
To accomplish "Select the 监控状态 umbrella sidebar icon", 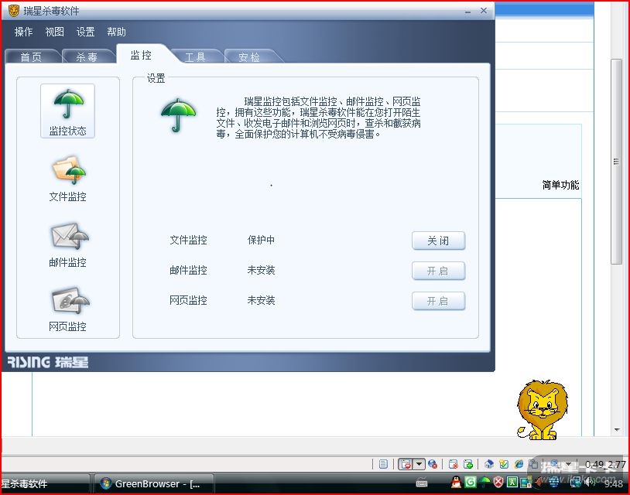I will click(67, 111).
